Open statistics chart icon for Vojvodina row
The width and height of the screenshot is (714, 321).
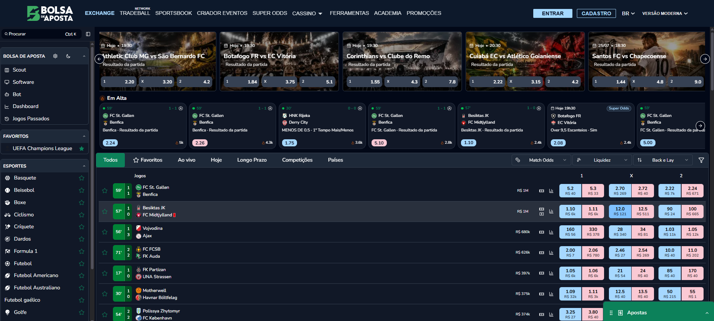pos(551,232)
